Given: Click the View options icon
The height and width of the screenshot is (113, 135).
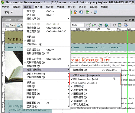Looking at the screenshot, I should 120,25.
